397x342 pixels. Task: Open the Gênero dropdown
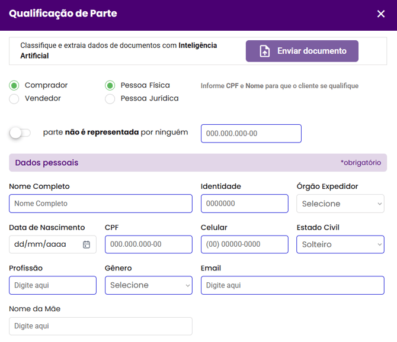coord(149,285)
